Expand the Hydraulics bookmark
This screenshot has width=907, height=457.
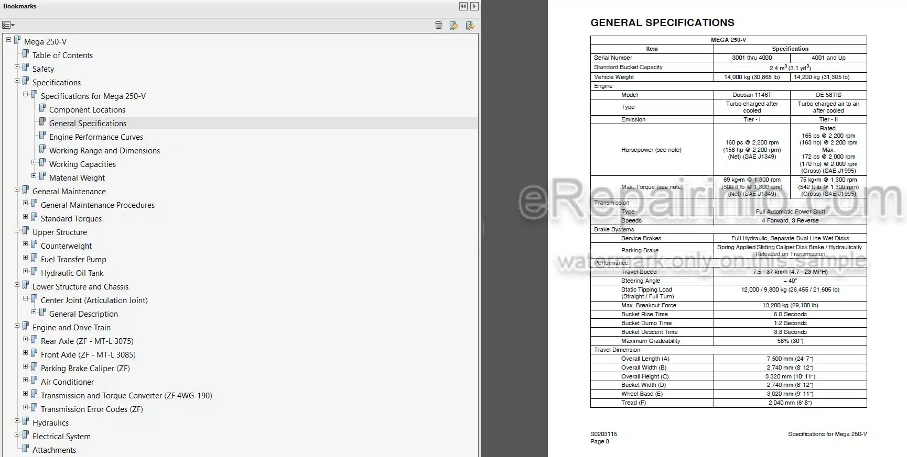17,421
